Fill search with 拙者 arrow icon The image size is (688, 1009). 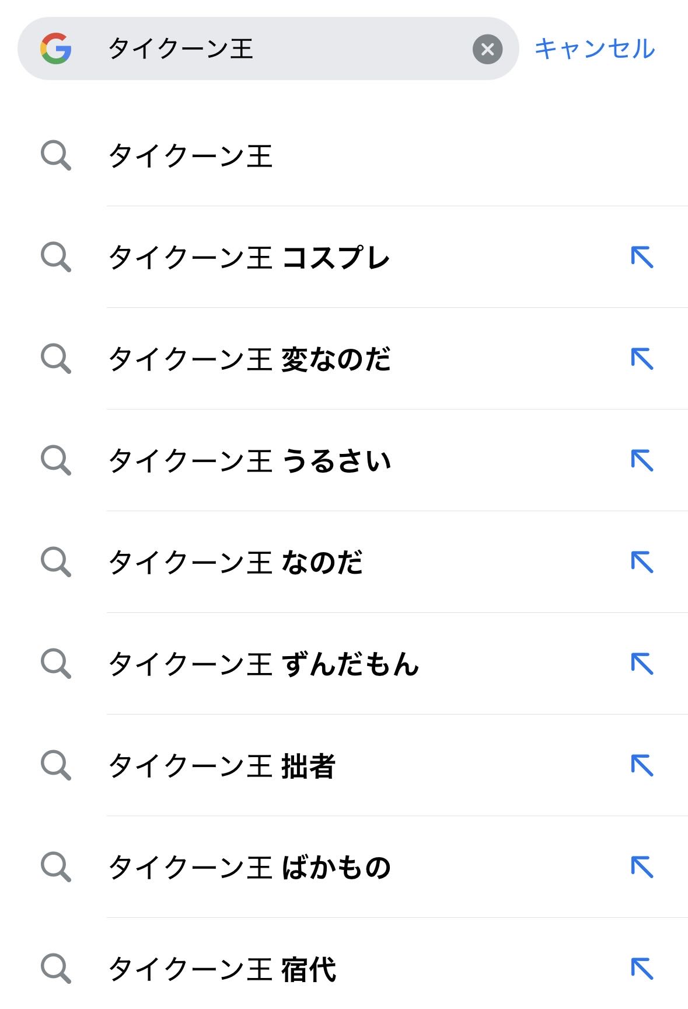[x=642, y=765]
